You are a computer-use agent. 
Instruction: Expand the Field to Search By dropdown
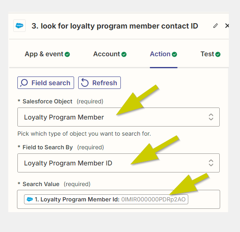(x=118, y=163)
